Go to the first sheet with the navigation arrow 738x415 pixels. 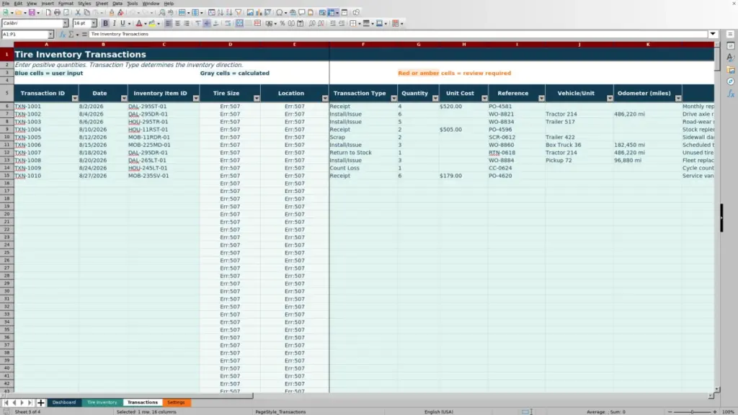pos(6,403)
